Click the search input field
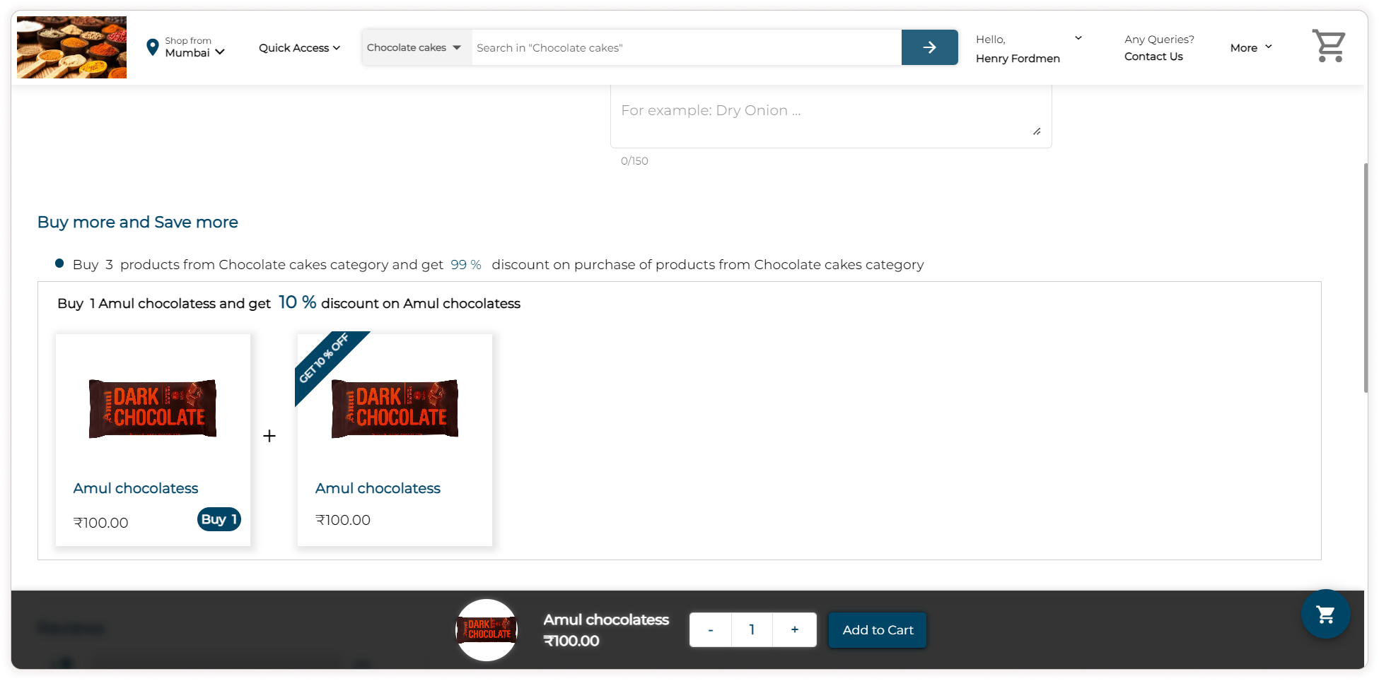The image size is (1379, 681). click(686, 47)
